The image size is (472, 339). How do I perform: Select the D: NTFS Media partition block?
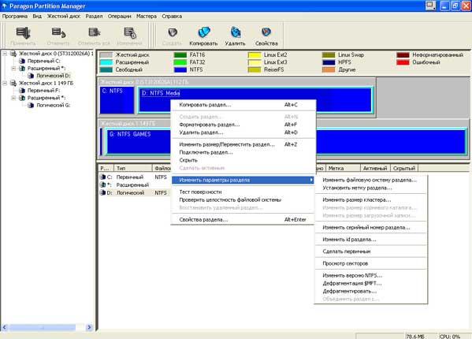point(255,100)
